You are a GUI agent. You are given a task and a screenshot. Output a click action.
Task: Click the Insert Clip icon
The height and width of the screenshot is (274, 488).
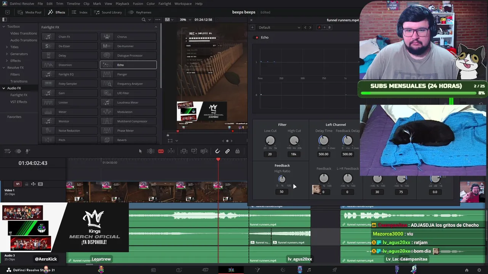coord(184,151)
